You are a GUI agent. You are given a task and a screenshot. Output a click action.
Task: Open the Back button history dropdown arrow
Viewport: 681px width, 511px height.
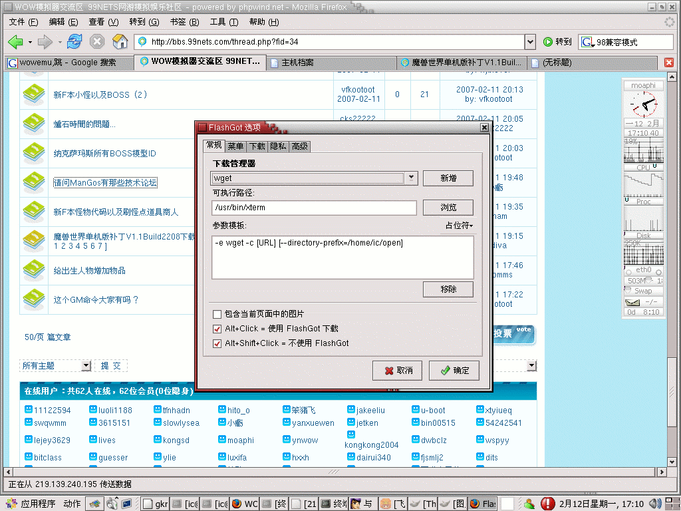(x=30, y=42)
